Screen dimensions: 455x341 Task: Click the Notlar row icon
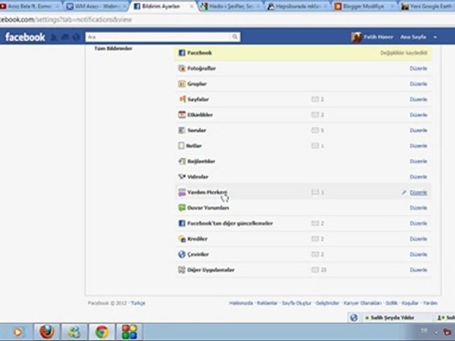click(182, 145)
